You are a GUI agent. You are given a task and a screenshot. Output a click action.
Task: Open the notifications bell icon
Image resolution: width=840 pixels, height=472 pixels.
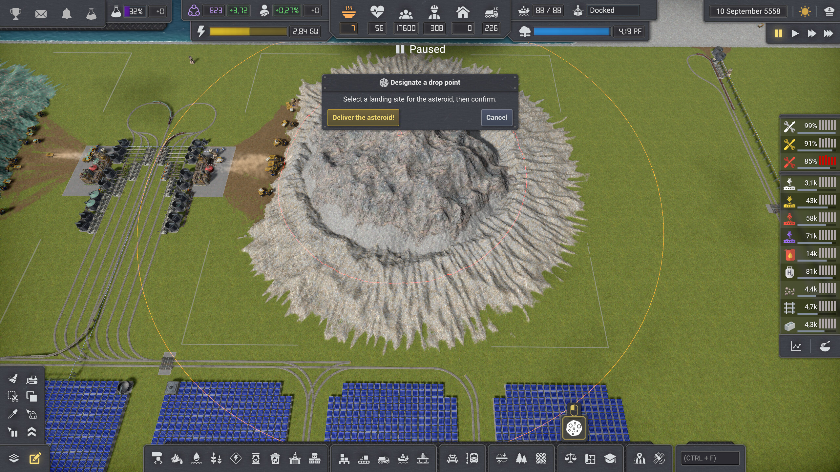(67, 14)
